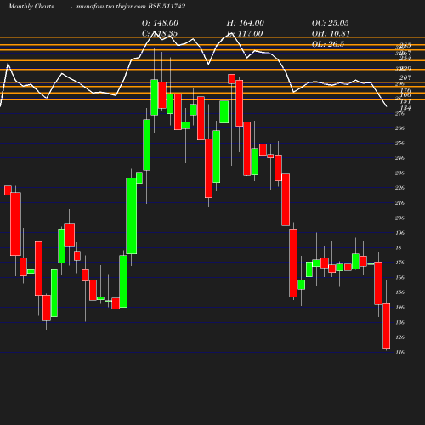425x425 pixels.
Task: Click the 116 price axis label
Action: click(x=399, y=352)
